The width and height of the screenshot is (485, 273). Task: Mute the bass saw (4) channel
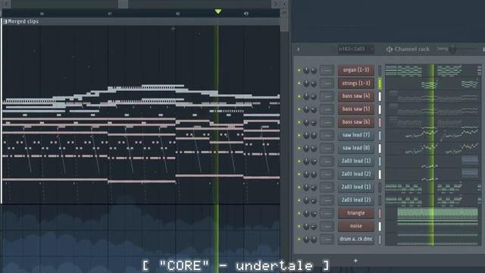pyautogui.click(x=299, y=96)
